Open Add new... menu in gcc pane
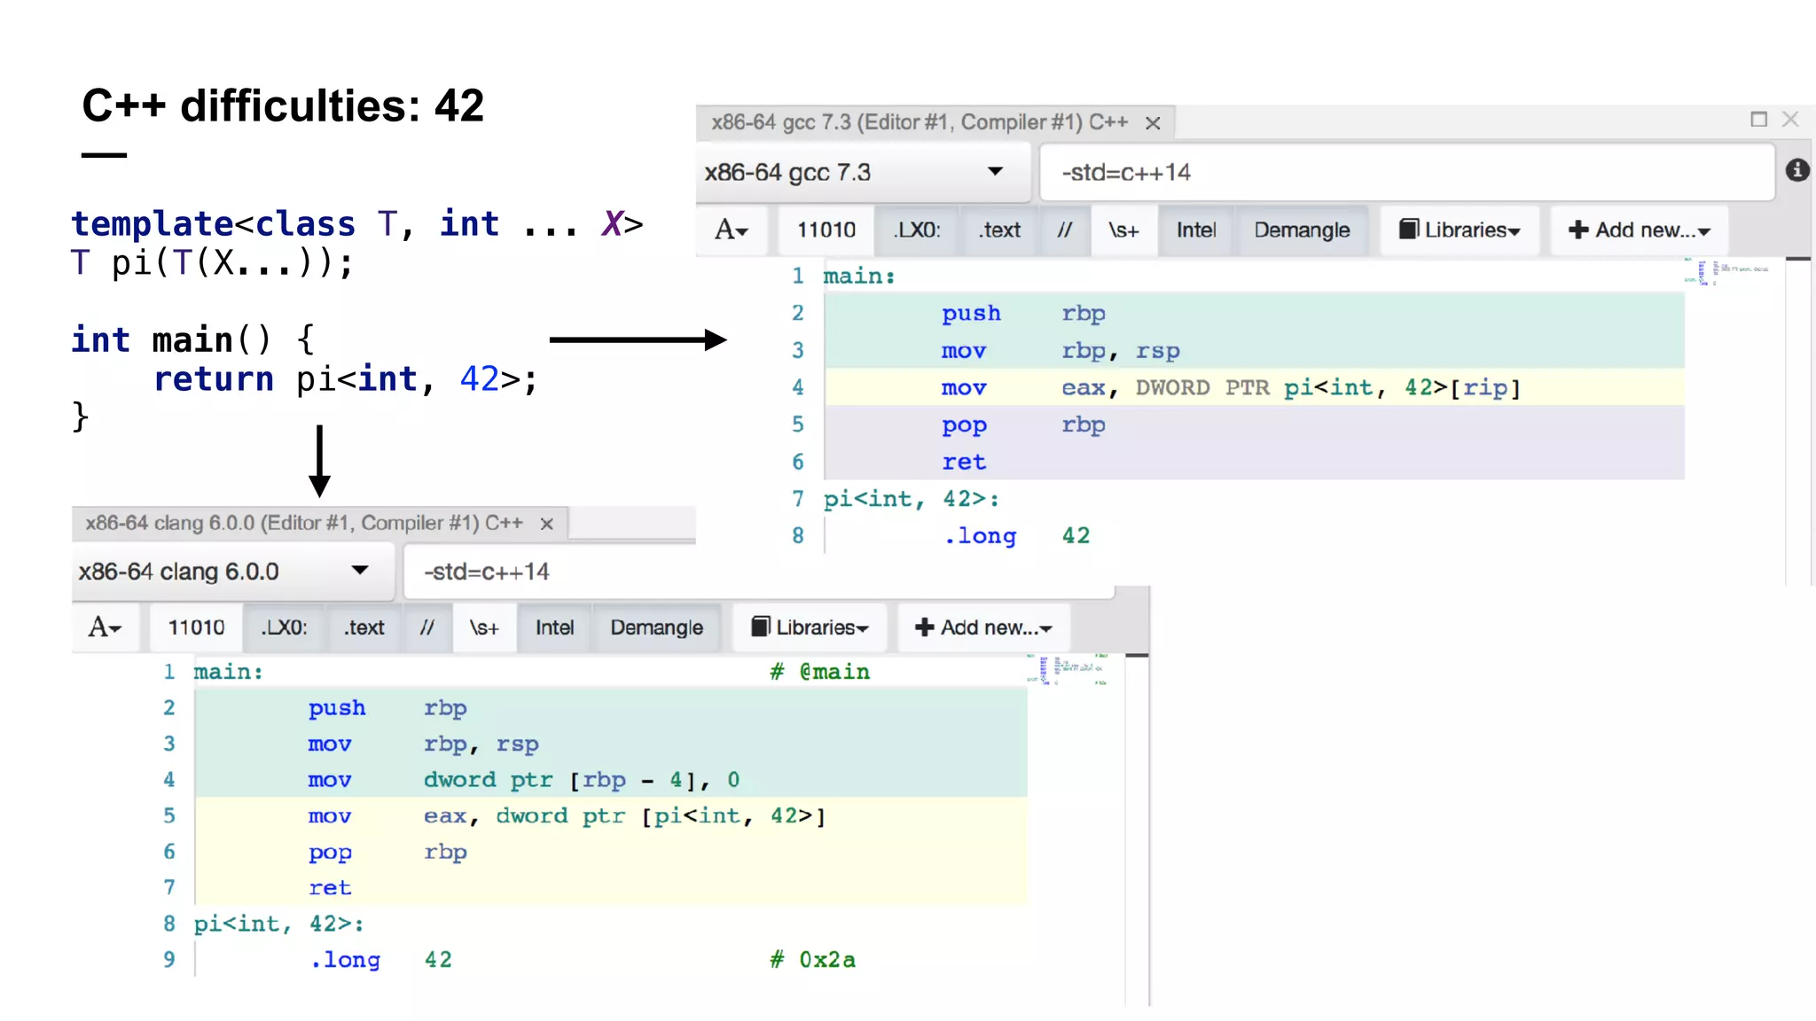The width and height of the screenshot is (1816, 1021). [1639, 230]
